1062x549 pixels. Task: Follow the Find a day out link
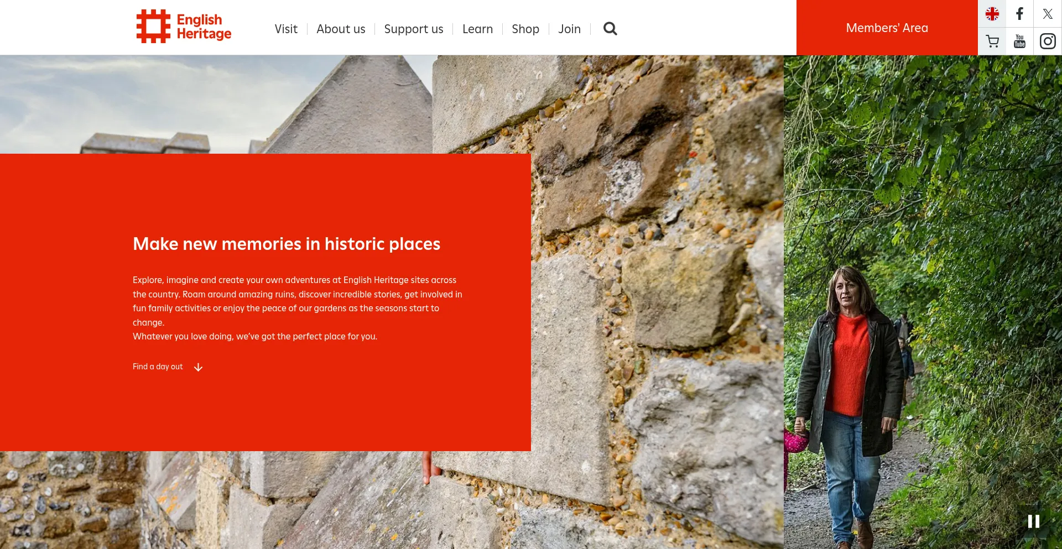pos(158,367)
